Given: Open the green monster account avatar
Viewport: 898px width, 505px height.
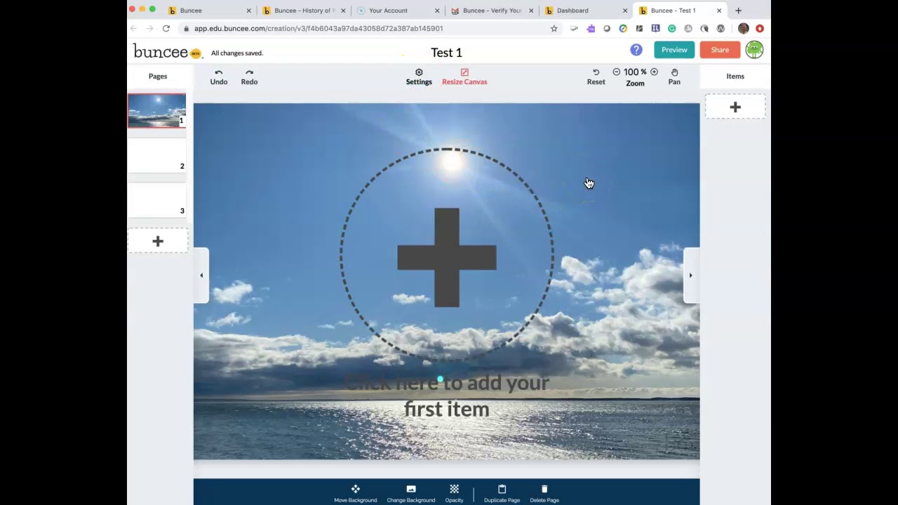Looking at the screenshot, I should (x=754, y=50).
